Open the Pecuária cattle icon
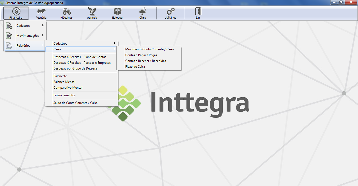This screenshot has width=358, height=186. click(41, 11)
